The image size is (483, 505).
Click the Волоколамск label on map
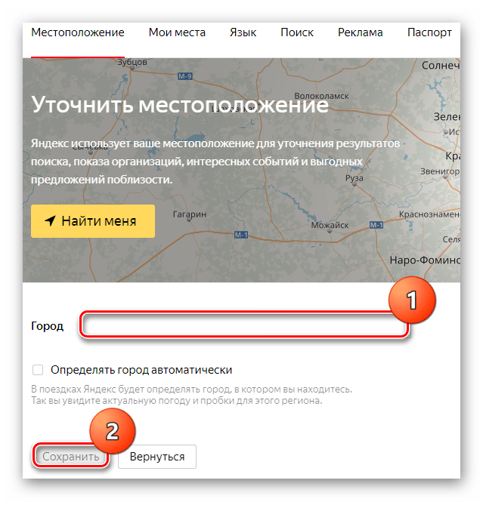[x=321, y=96]
